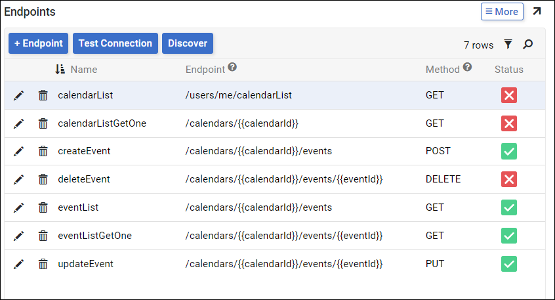
Task: Select the eventList row name
Action: tap(78, 207)
